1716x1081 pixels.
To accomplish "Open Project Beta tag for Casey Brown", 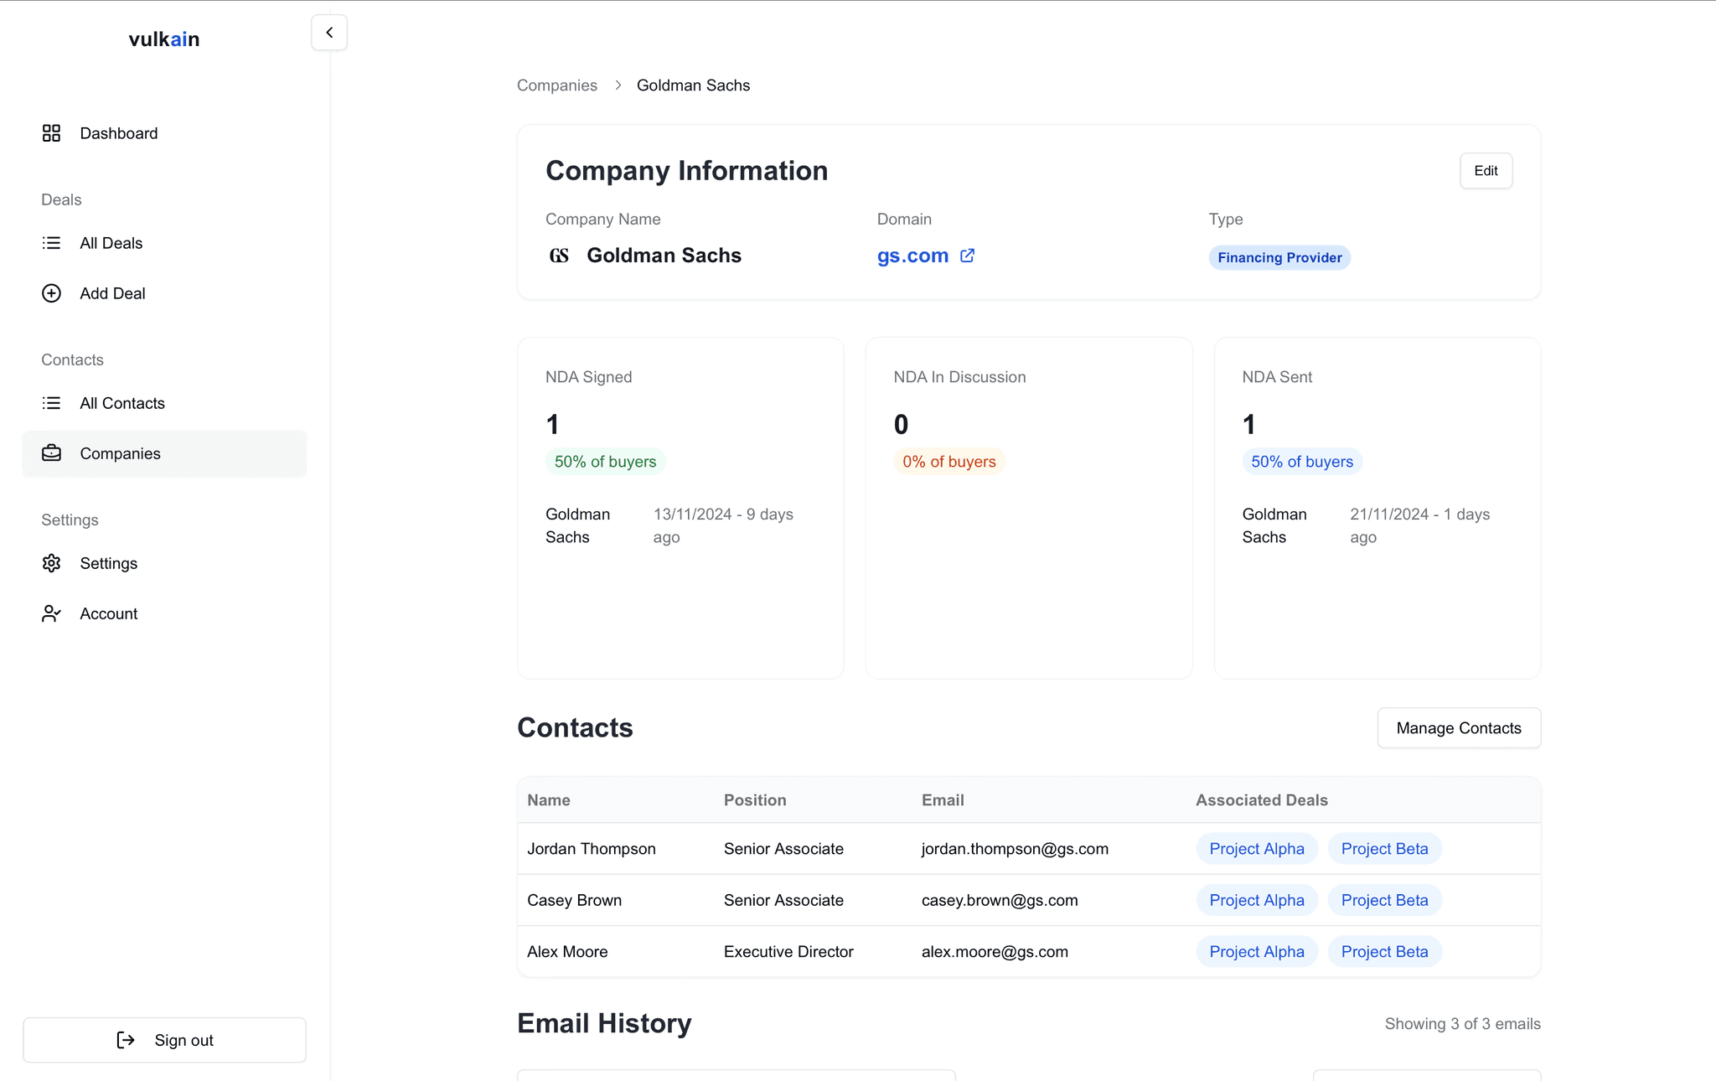I will [1383, 900].
